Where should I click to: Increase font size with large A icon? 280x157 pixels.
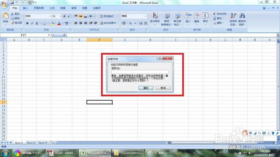64,16
